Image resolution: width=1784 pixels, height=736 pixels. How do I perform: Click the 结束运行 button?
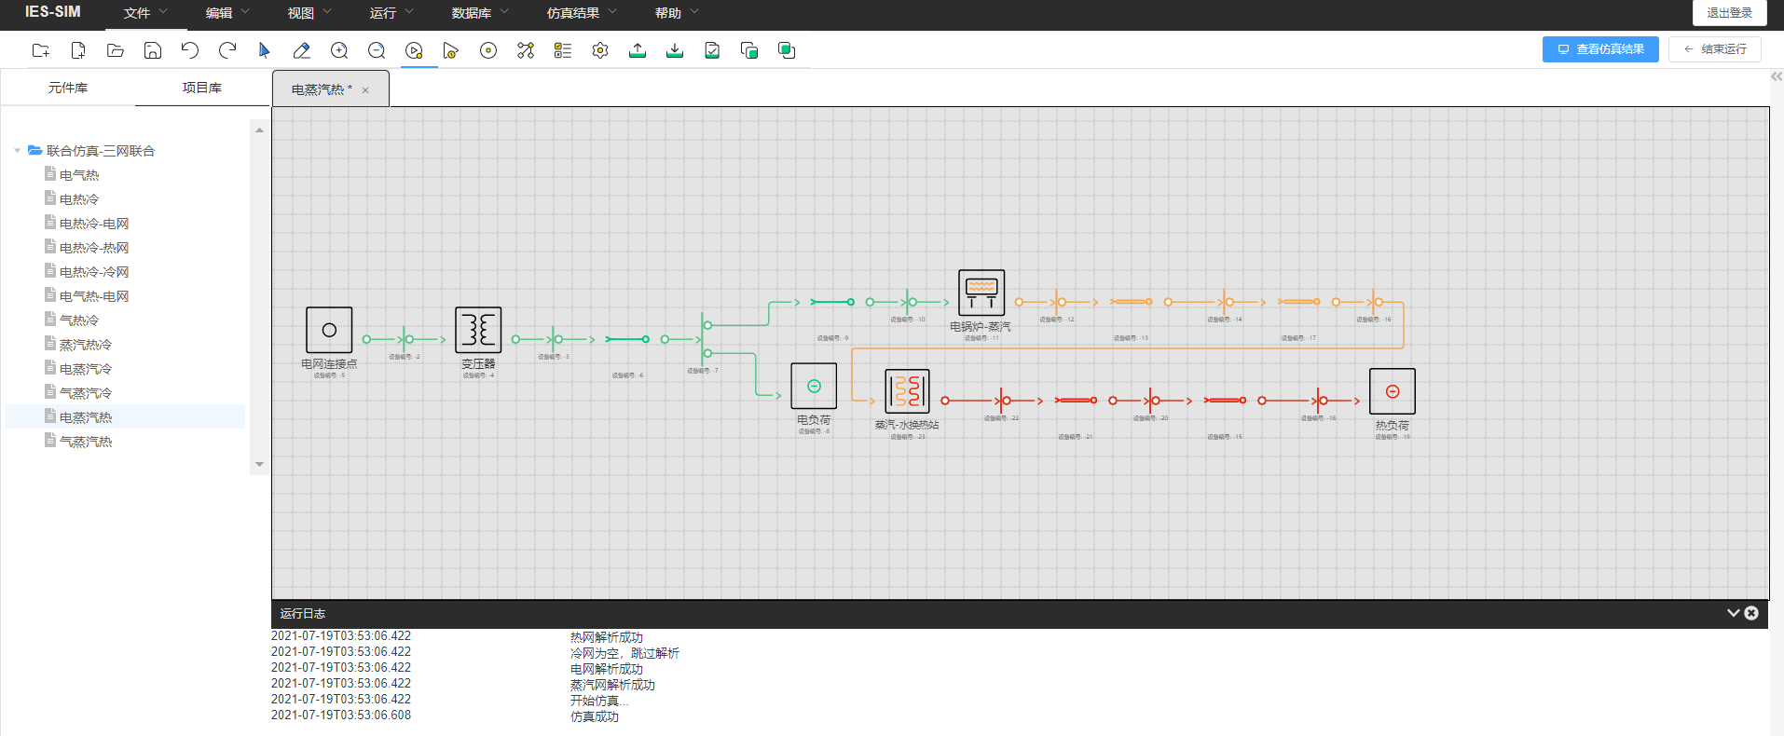pyautogui.click(x=1714, y=49)
